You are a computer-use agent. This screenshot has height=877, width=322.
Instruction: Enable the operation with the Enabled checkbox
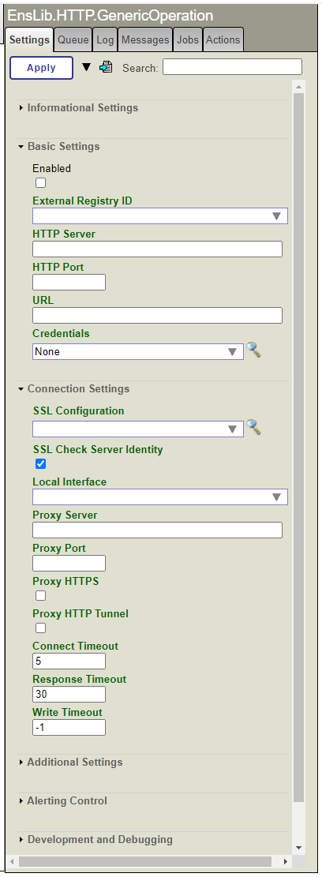41,183
